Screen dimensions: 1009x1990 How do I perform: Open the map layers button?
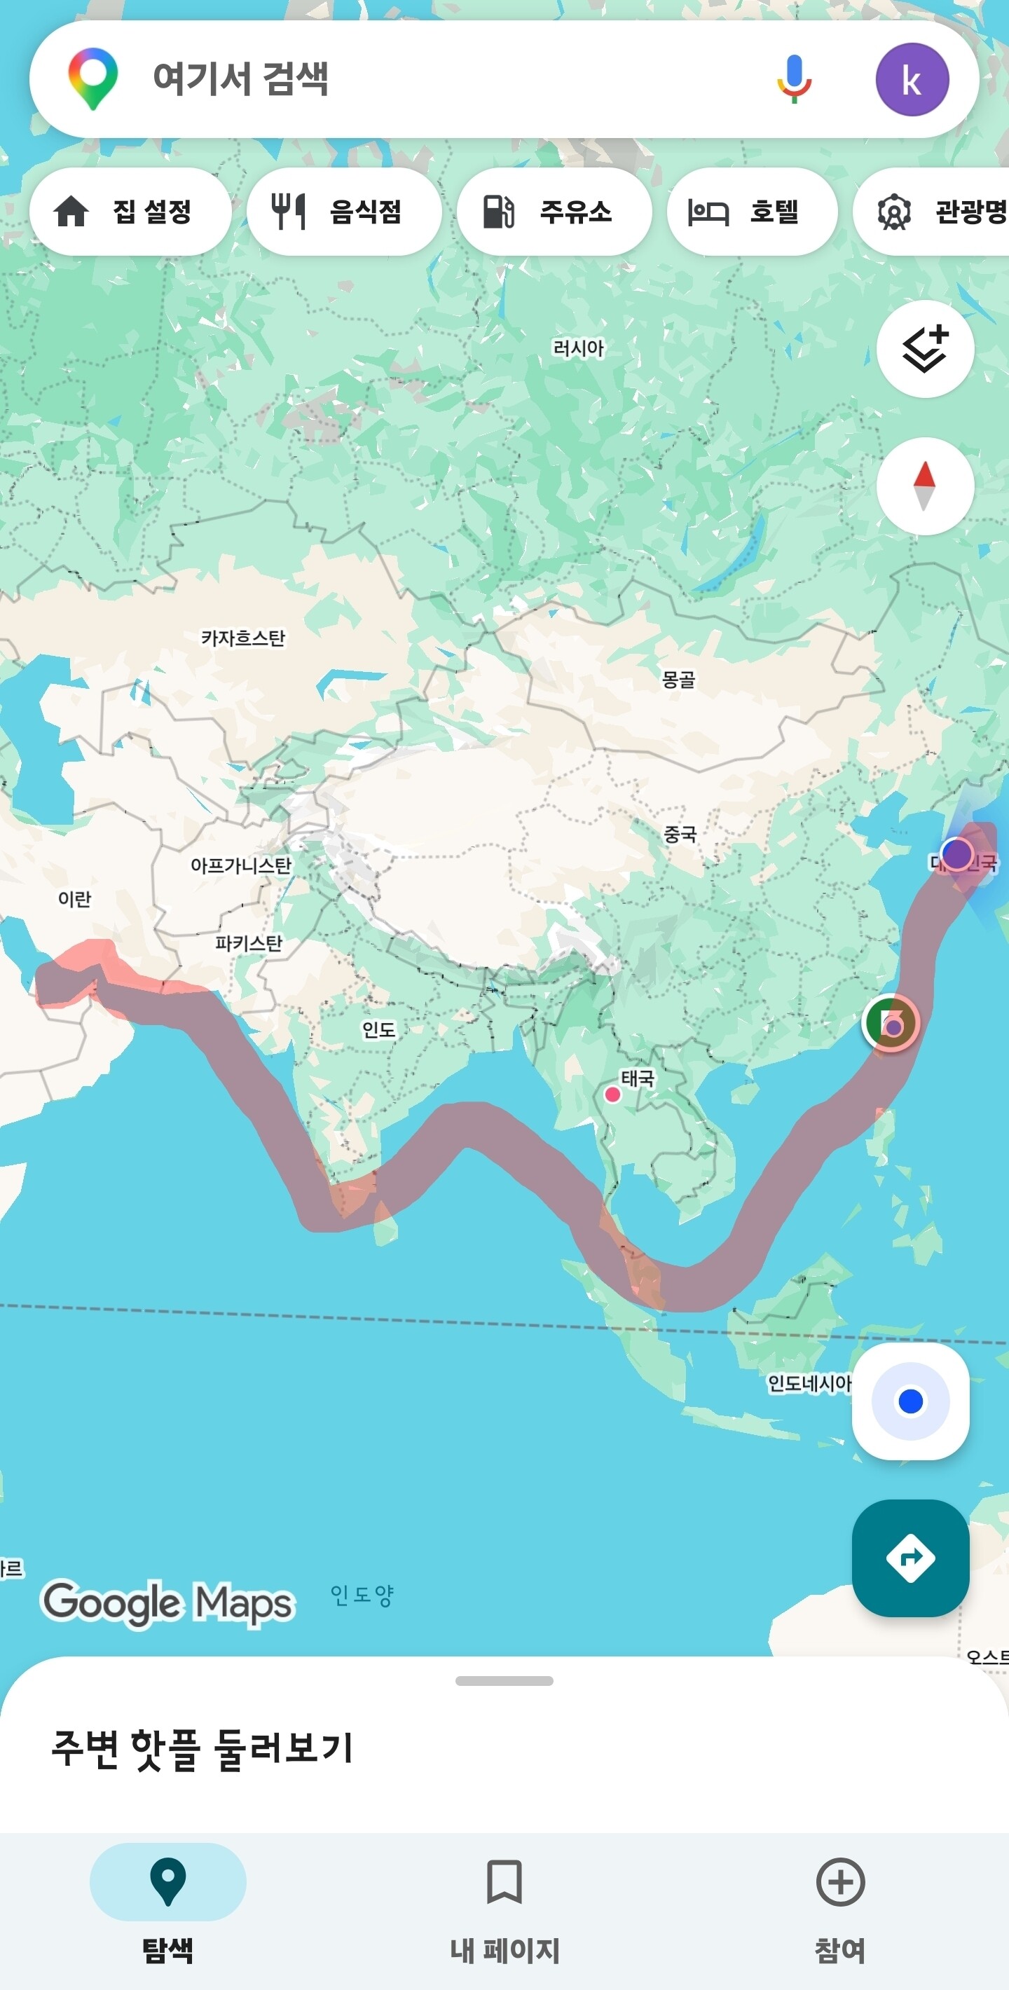tap(925, 349)
